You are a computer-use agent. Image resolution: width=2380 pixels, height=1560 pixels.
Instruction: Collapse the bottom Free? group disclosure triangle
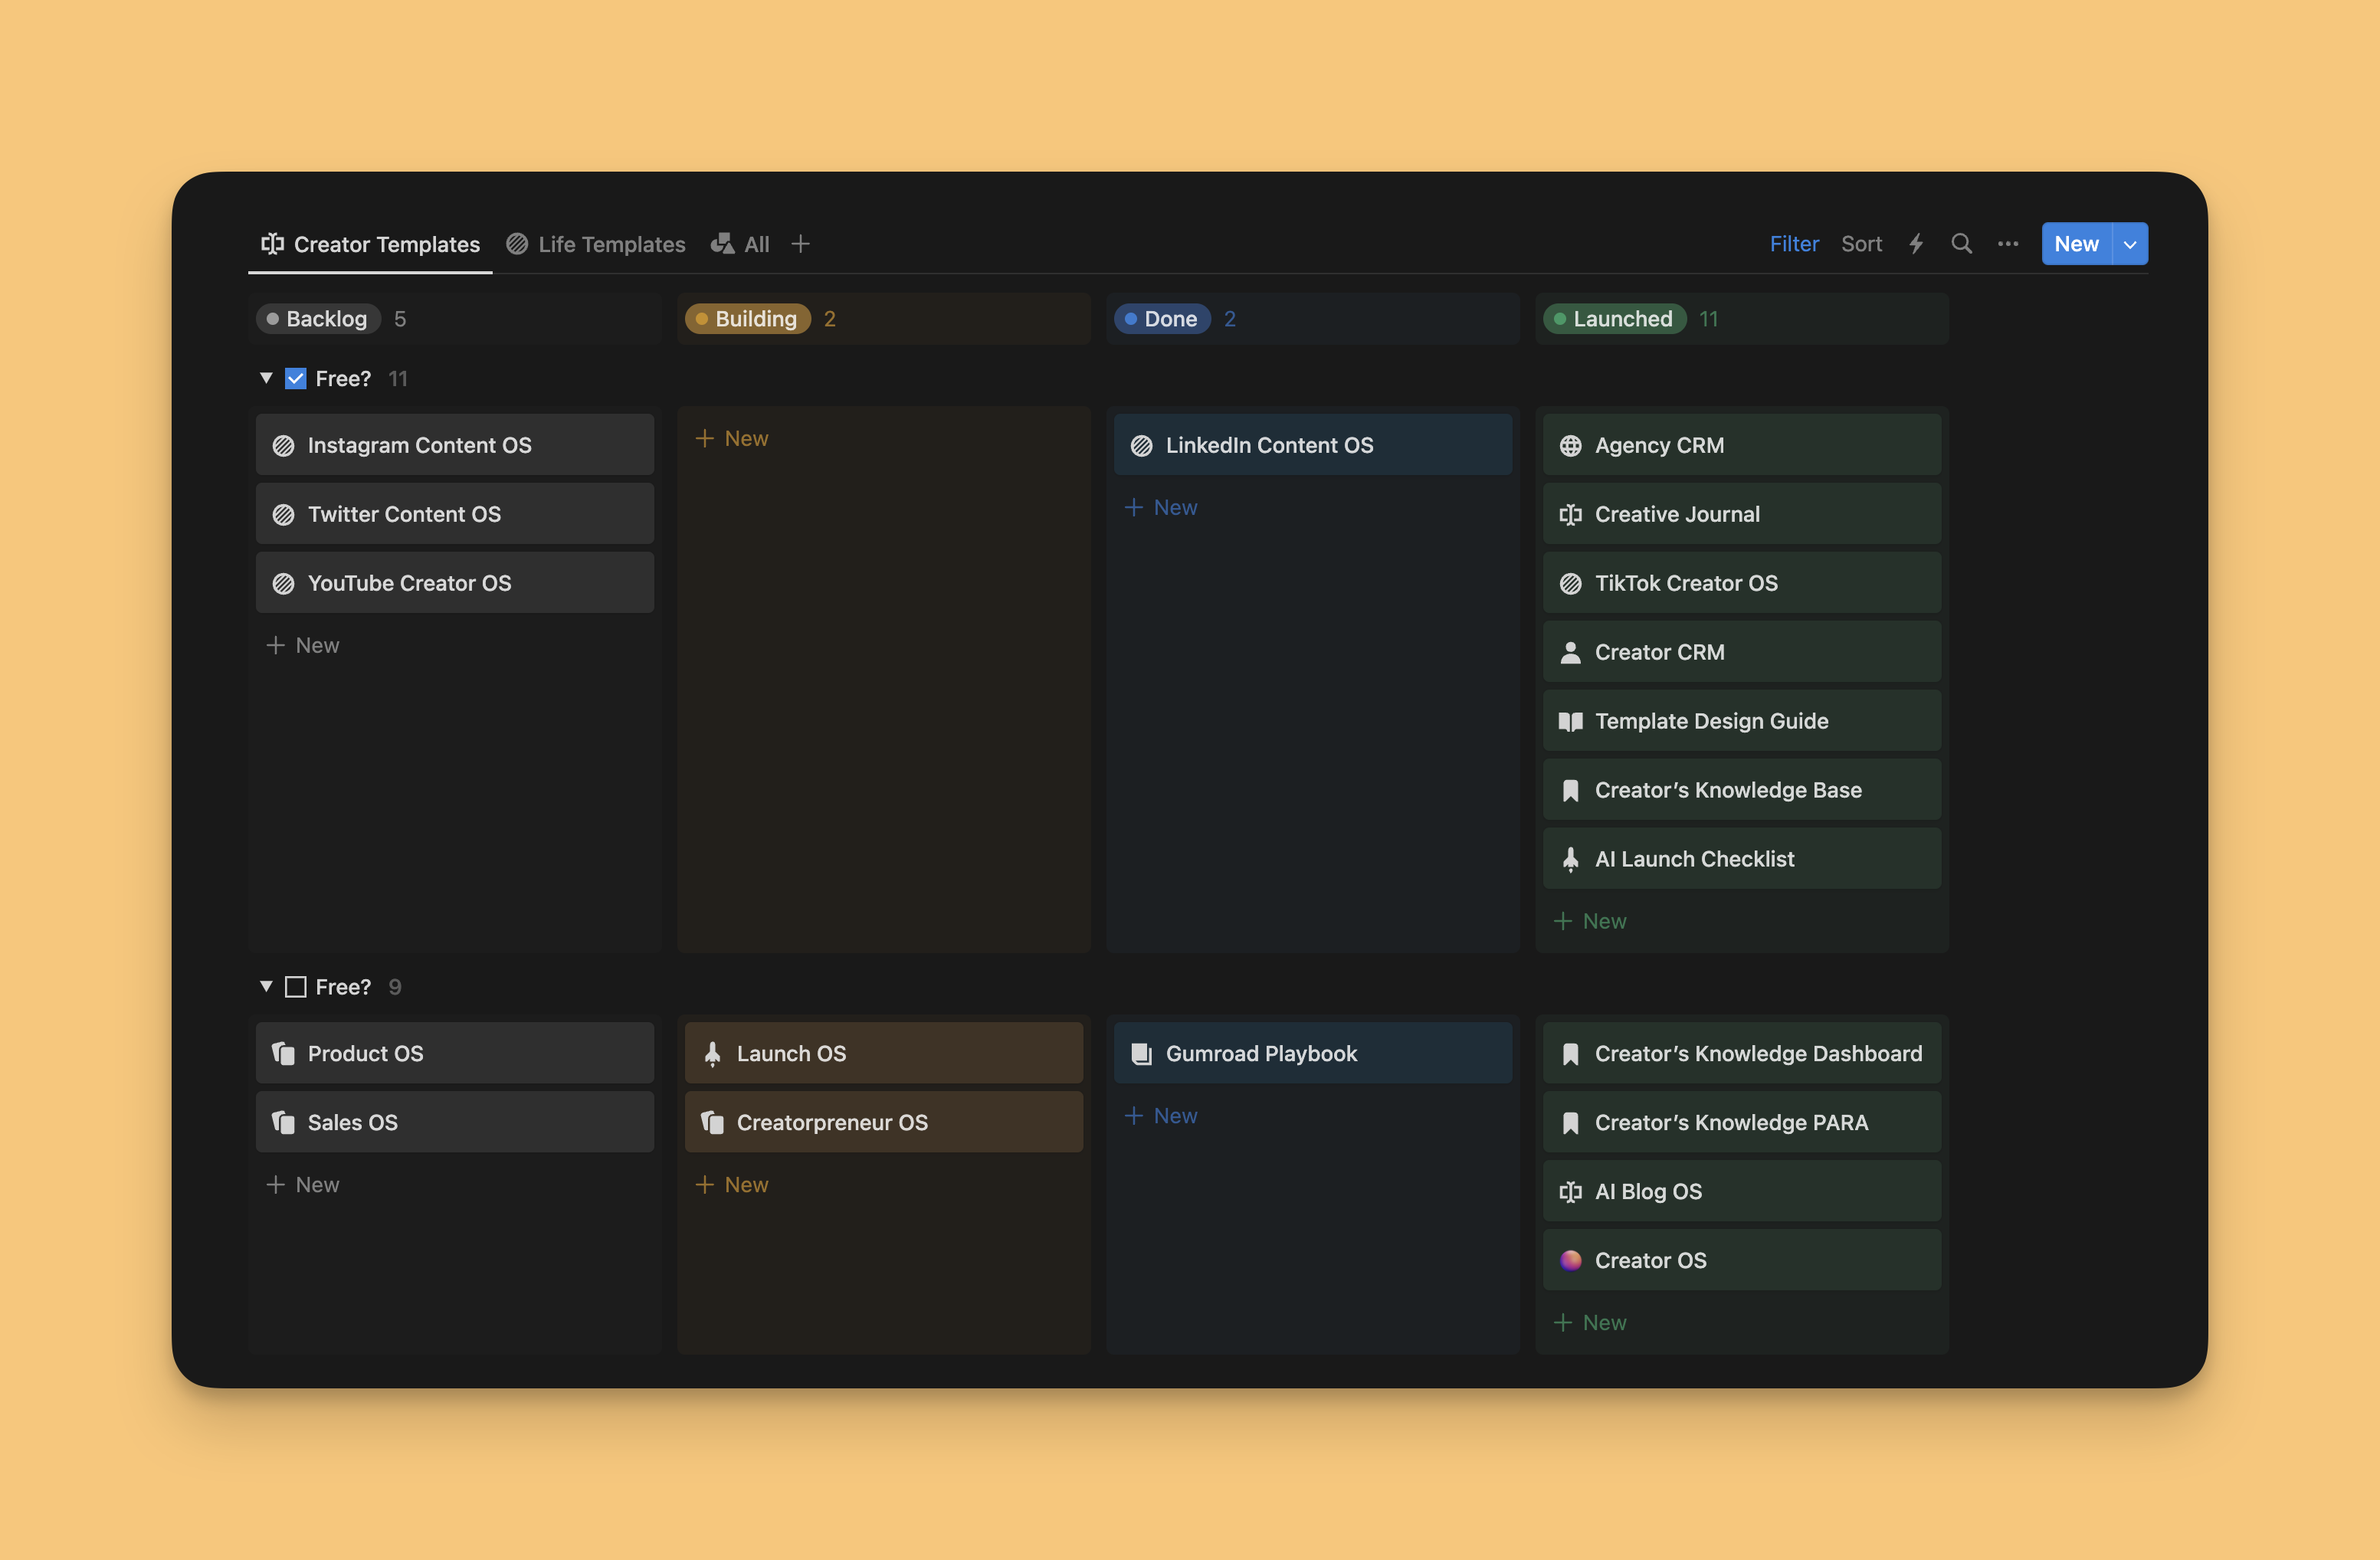pos(266,986)
